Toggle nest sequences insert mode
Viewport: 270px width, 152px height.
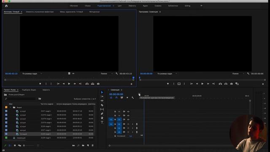coord(111,98)
